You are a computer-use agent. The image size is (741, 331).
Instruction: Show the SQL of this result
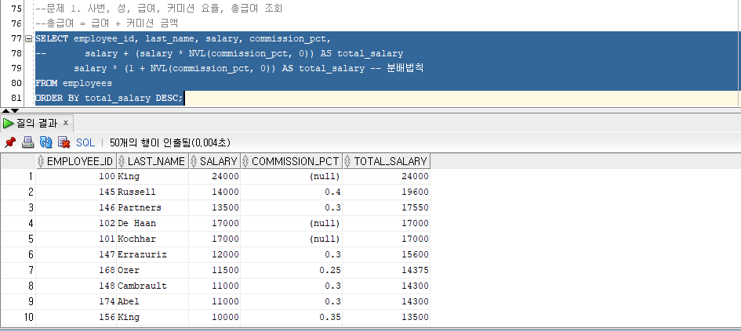(x=85, y=142)
